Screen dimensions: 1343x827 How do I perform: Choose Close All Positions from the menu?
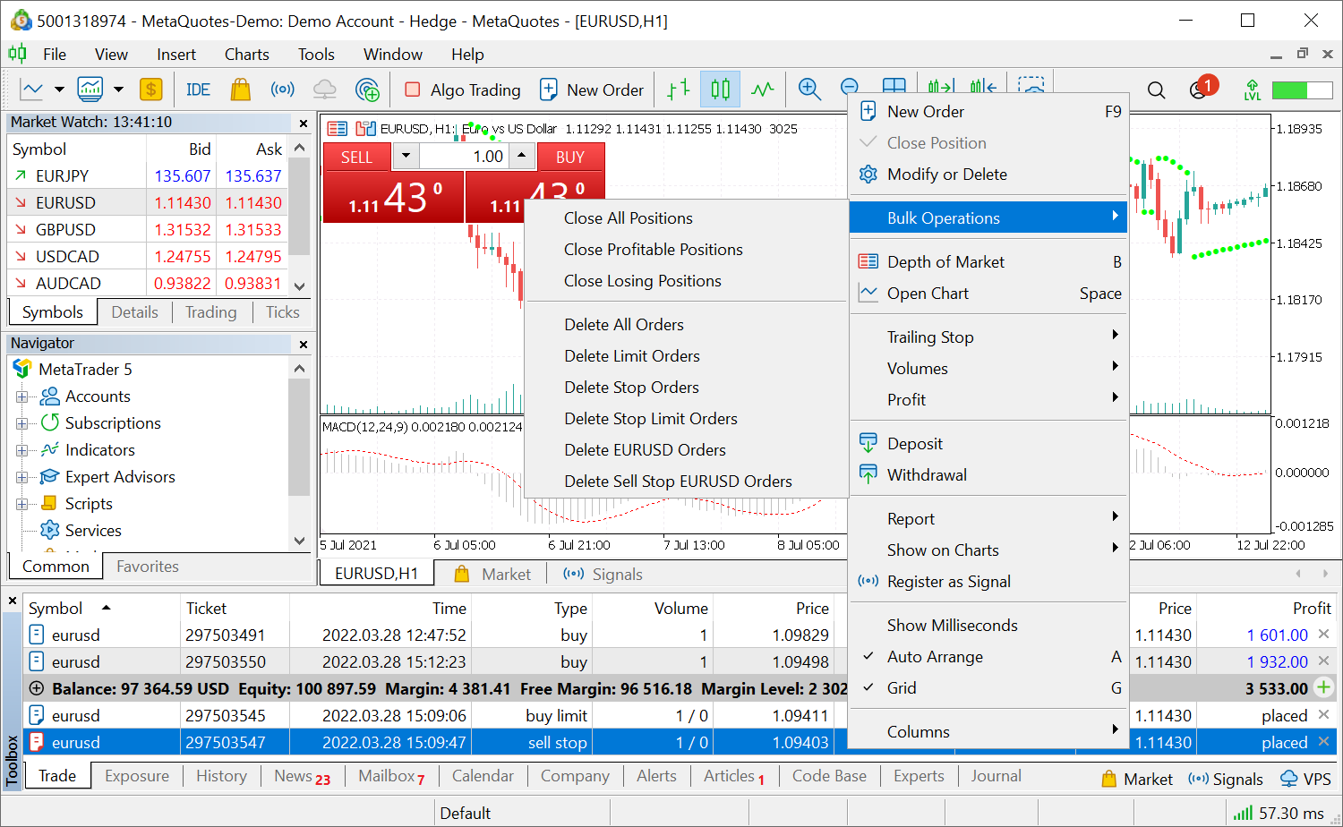[x=628, y=217]
